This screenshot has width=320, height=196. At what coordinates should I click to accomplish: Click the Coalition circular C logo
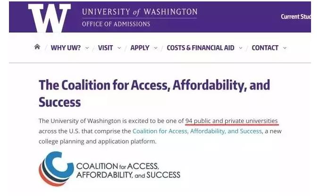[56, 169]
